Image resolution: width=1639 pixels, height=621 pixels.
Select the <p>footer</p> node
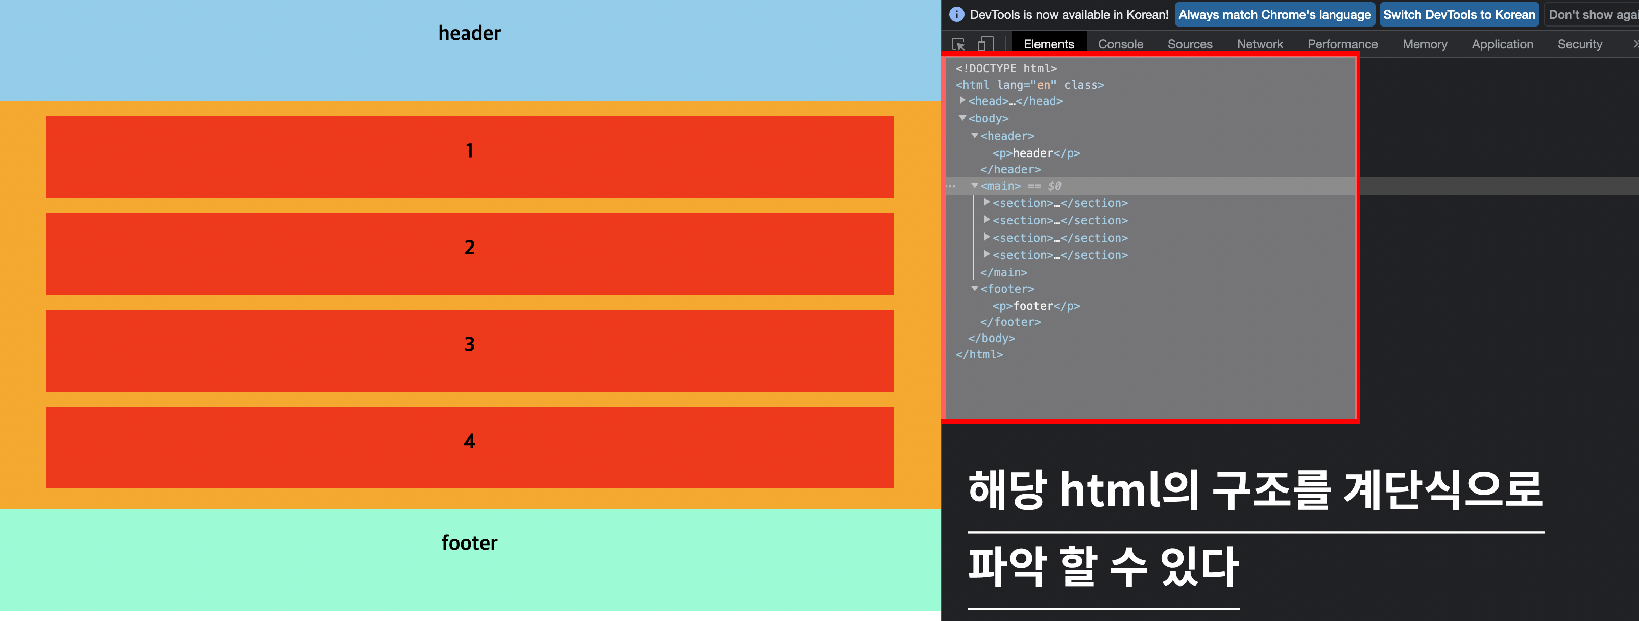pyautogui.click(x=1036, y=306)
